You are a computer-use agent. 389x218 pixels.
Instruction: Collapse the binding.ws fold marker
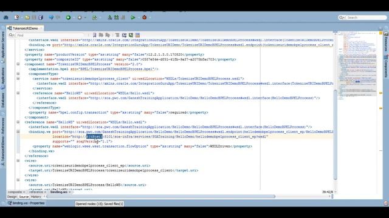(x=18, y=131)
